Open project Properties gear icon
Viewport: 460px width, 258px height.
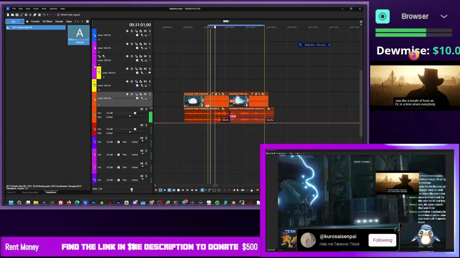tap(26, 15)
